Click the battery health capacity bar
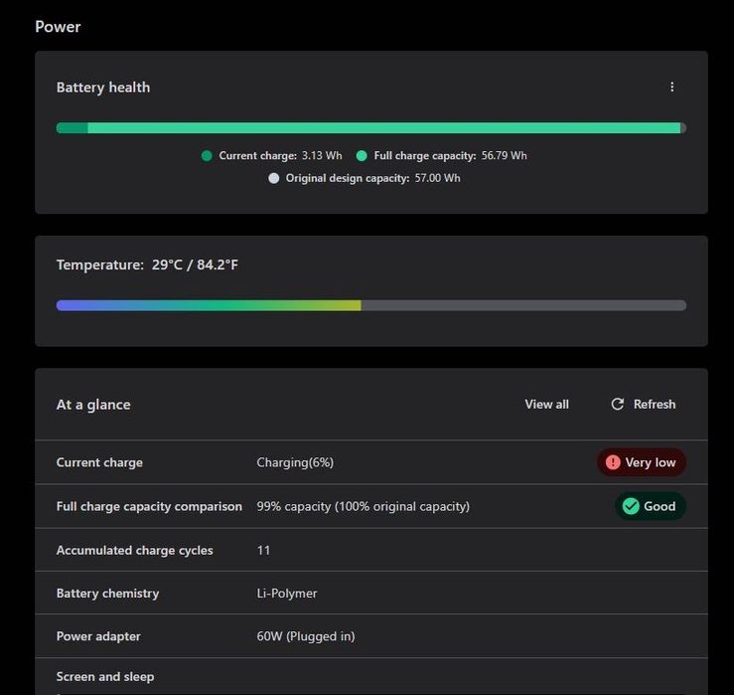 [370, 128]
